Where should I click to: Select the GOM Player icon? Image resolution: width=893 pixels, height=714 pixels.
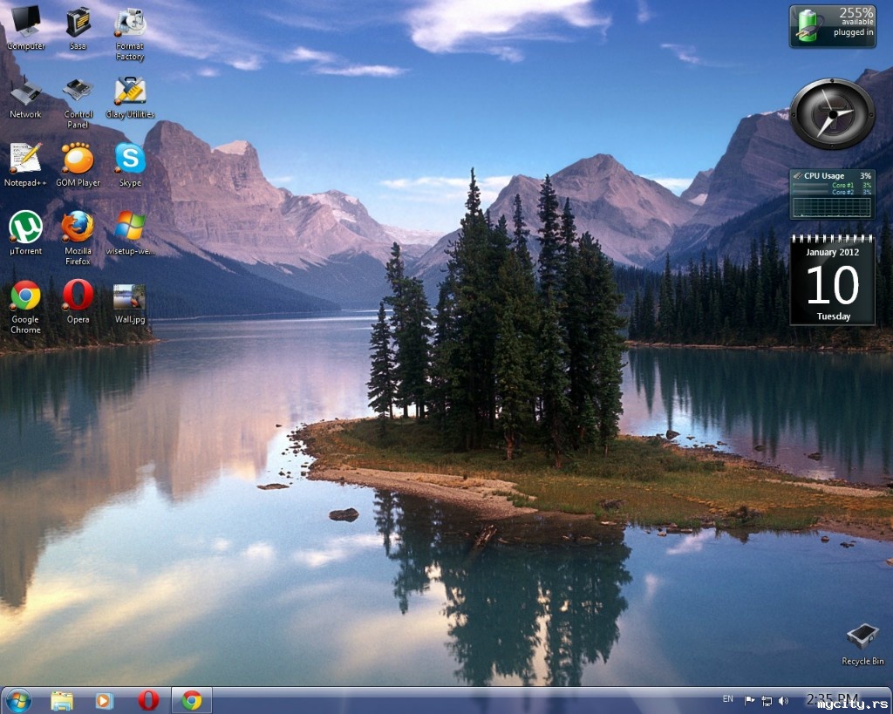pyautogui.click(x=78, y=165)
